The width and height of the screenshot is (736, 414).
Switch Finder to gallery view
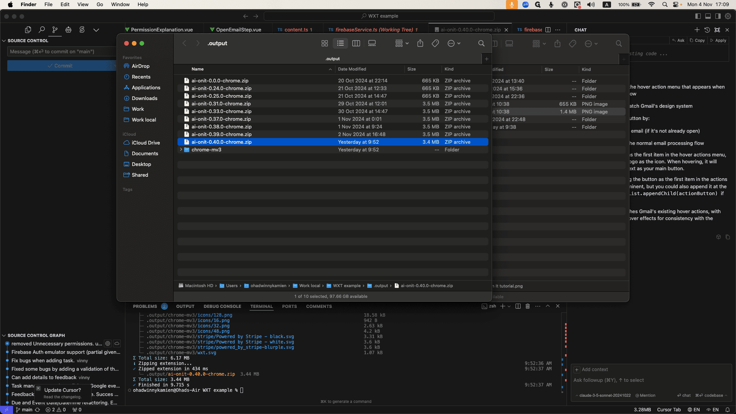372,44
